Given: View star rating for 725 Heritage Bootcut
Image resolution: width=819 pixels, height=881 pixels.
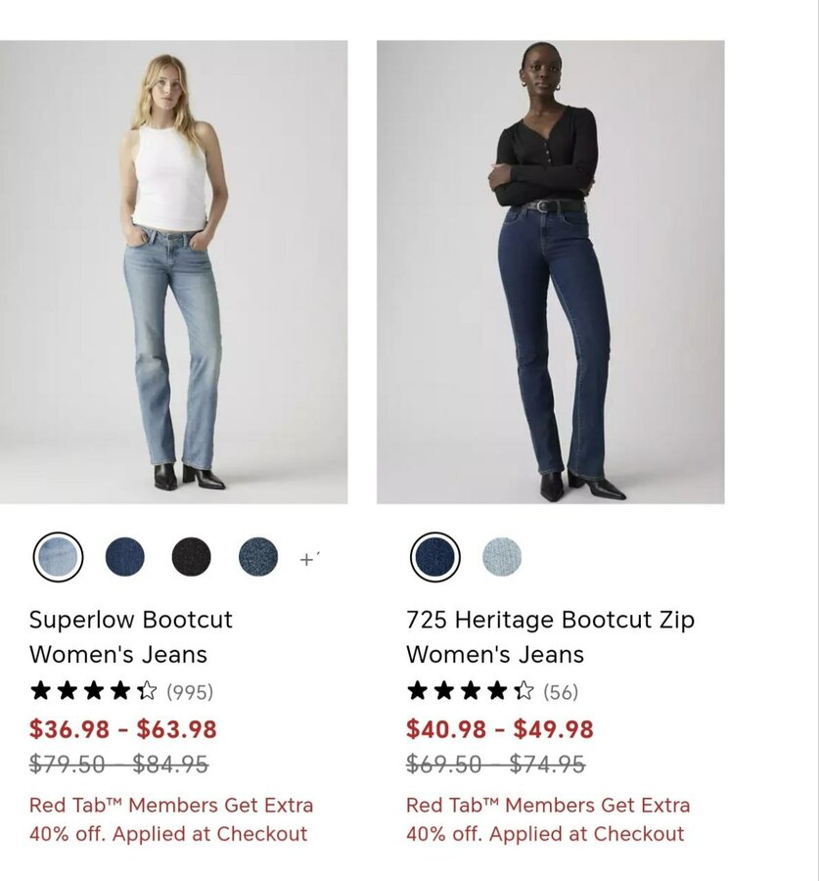Looking at the screenshot, I should click(x=470, y=690).
